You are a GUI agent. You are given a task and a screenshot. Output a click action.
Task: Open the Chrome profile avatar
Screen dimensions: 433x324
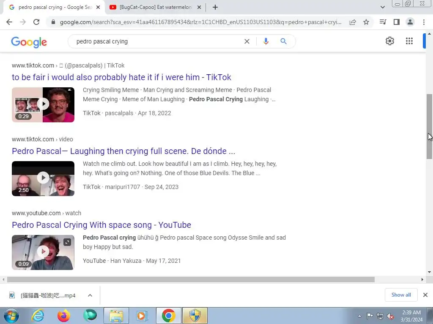pyautogui.click(x=410, y=22)
